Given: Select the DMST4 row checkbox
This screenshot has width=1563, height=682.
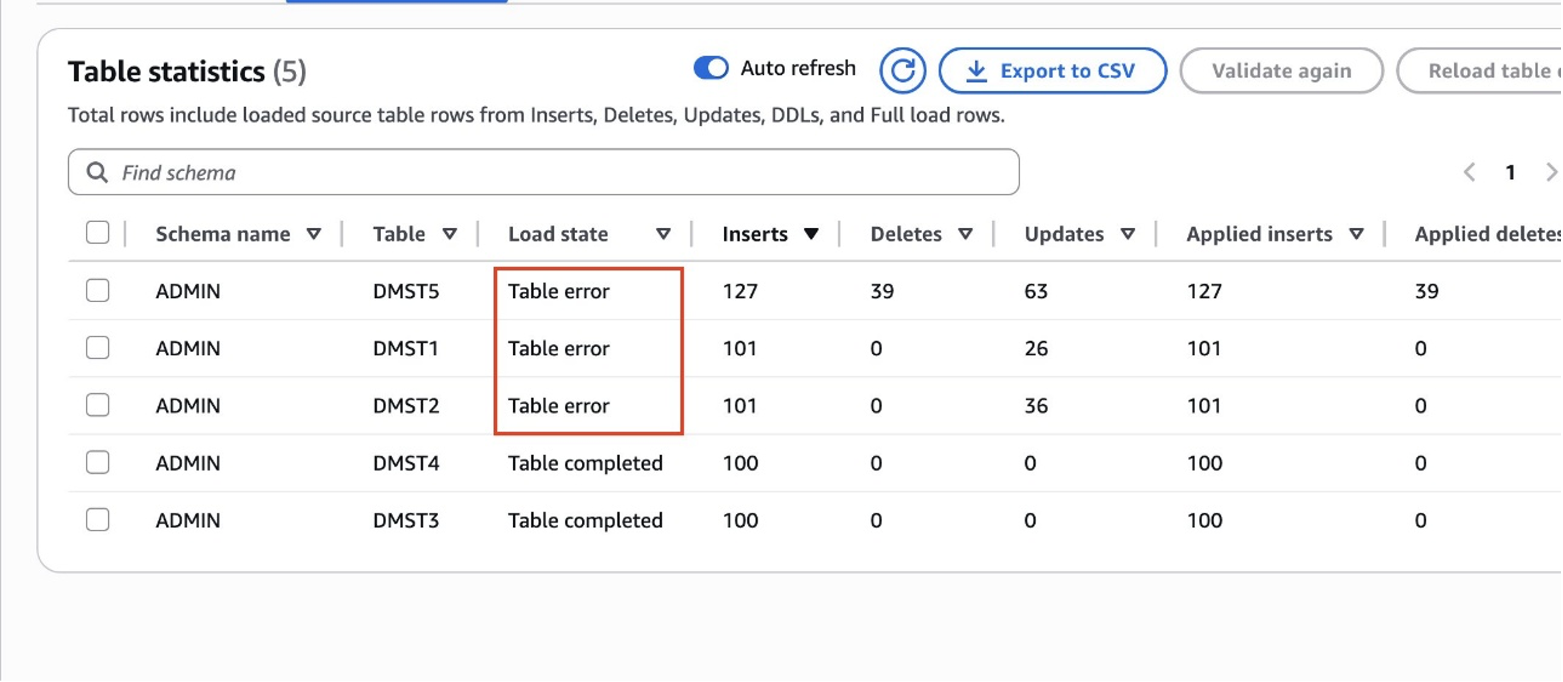Looking at the screenshot, I should click(x=98, y=463).
